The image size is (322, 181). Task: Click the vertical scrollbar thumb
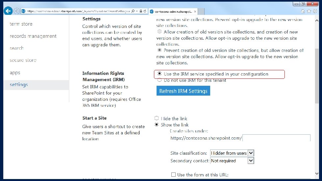point(317,76)
